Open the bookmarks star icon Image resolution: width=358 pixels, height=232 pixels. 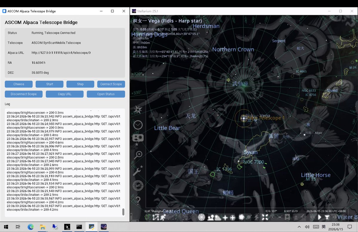(x=287, y=217)
